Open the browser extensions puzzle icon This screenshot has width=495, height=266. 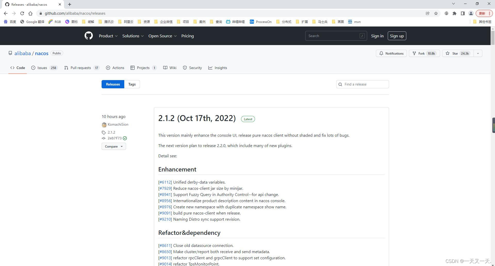pos(455,13)
